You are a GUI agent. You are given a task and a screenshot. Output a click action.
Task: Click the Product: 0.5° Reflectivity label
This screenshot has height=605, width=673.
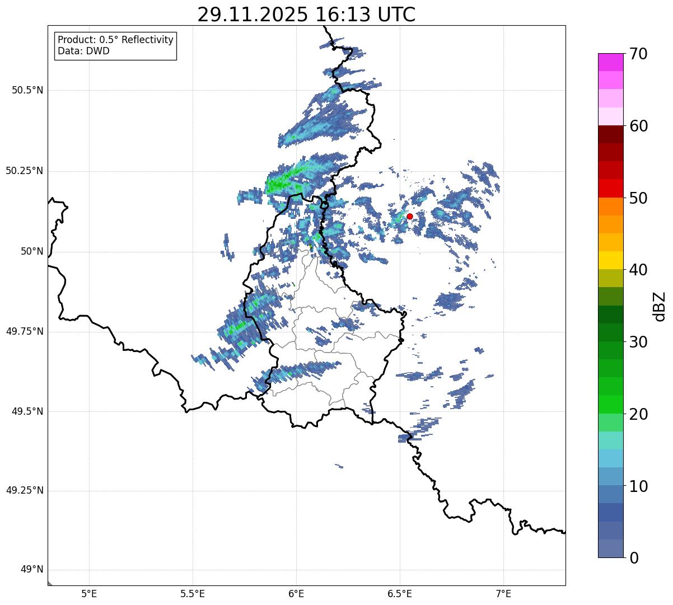pyautogui.click(x=115, y=40)
